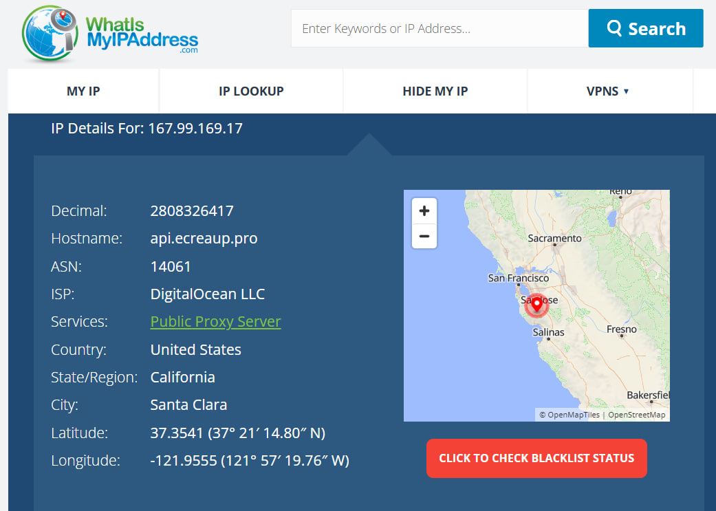Zoom out on the map
The width and height of the screenshot is (716, 511).
pyautogui.click(x=424, y=237)
